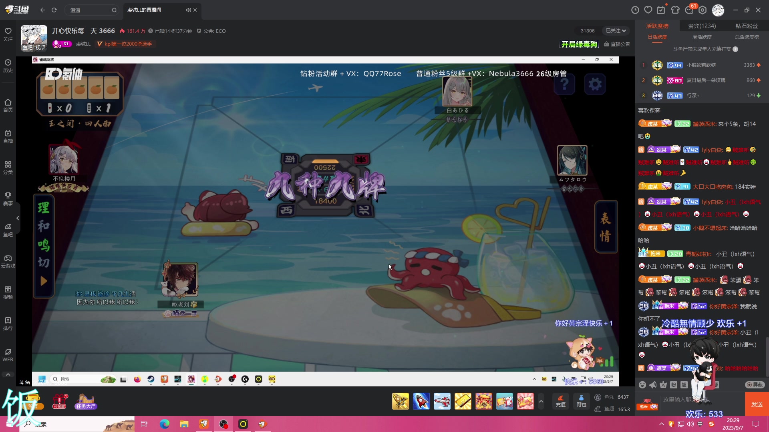Send the blue rocket gift

[421, 401]
